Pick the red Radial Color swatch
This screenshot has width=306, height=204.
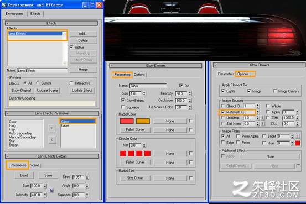click(x=127, y=121)
